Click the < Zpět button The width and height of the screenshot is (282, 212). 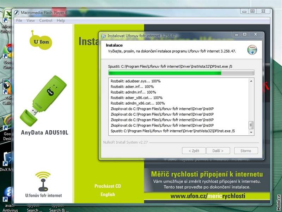pos(194,151)
